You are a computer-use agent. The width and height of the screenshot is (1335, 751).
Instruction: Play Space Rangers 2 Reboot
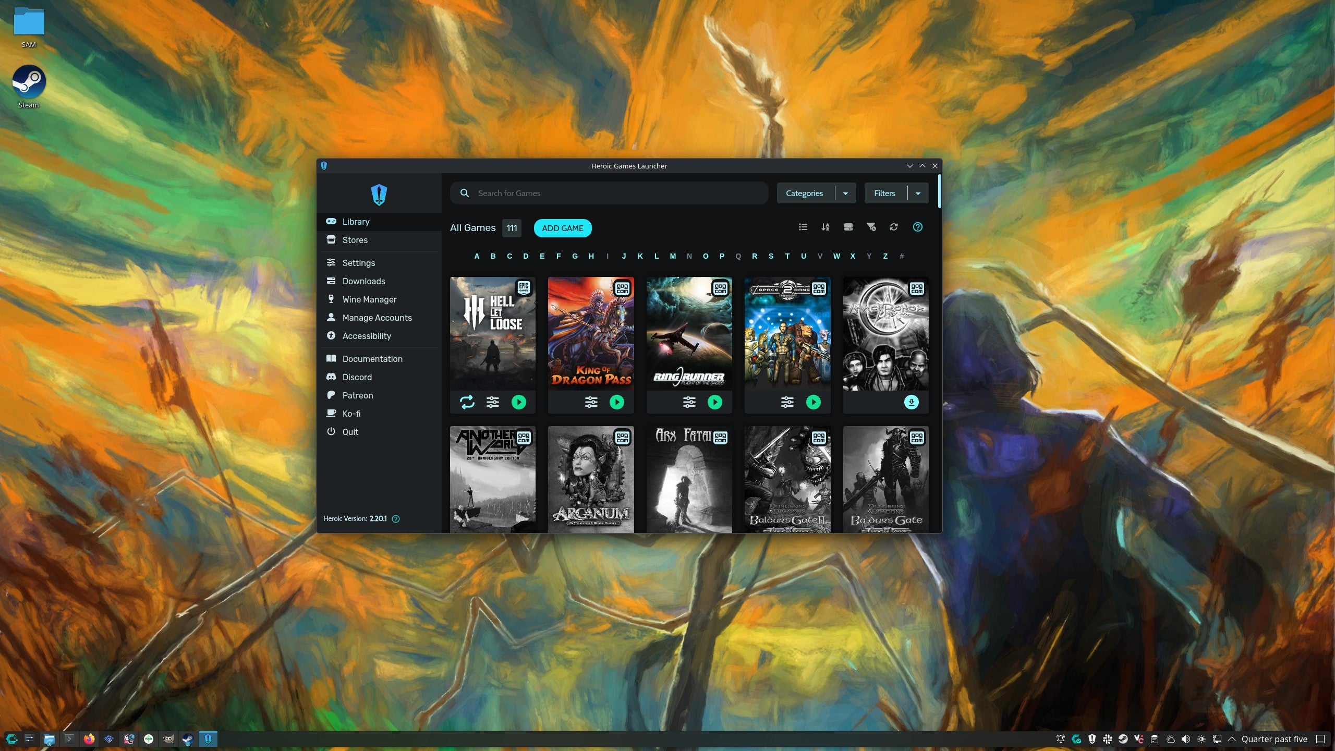coord(814,402)
